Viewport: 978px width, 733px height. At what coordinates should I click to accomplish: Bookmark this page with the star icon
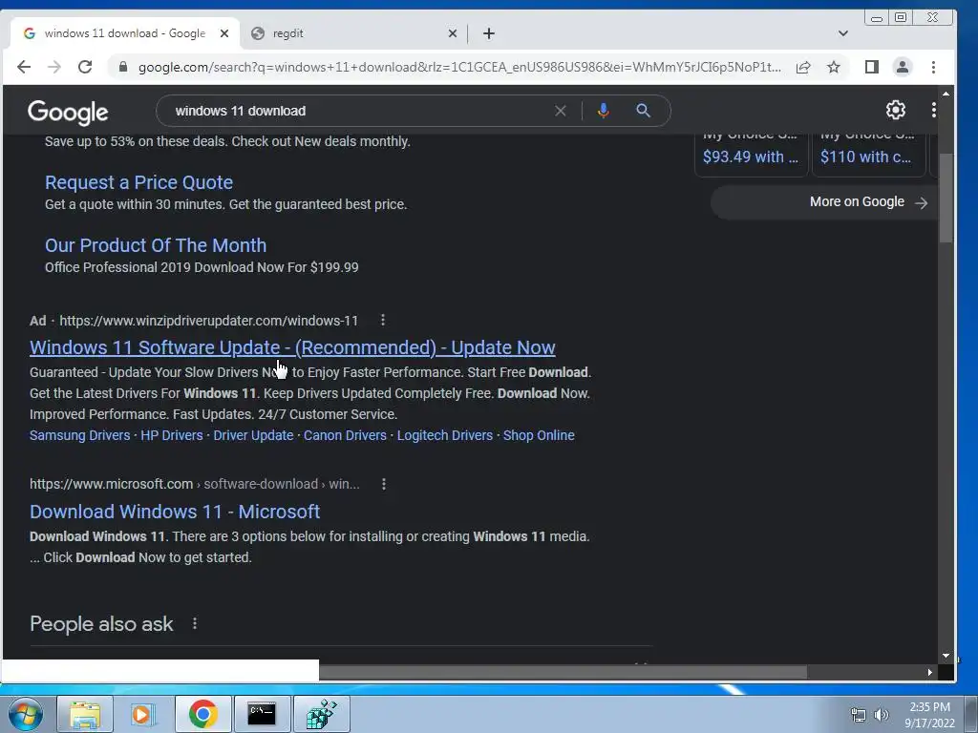834,67
